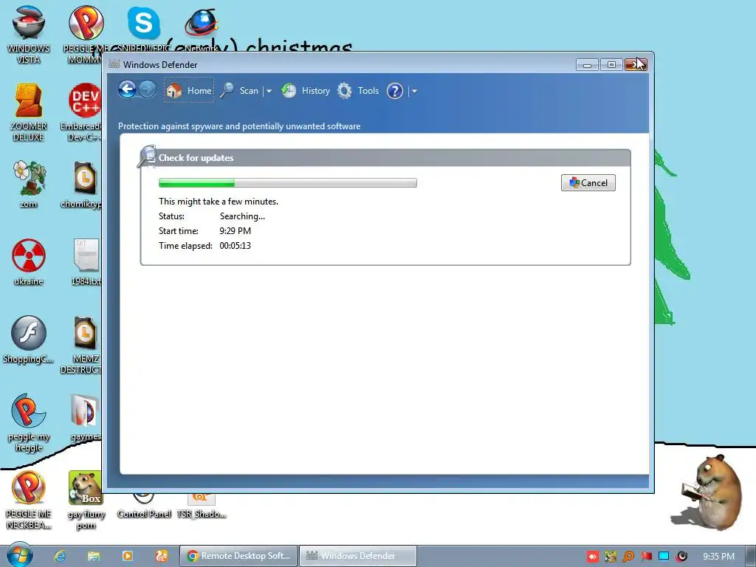Expand the Scan options dropdown arrow
Image resolution: width=756 pixels, height=567 pixels.
(269, 91)
